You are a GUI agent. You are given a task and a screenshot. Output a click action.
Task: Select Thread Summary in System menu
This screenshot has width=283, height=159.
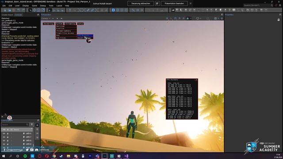click(66, 31)
